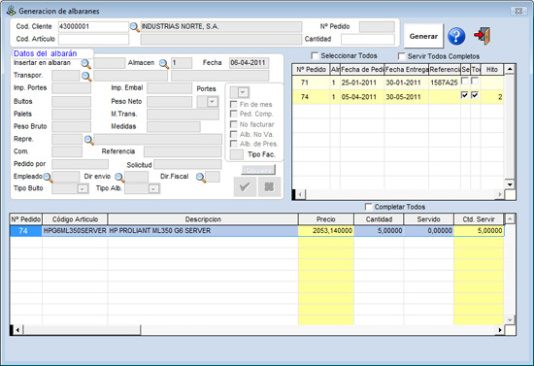Open Dir envio lookup magnifier

pos(119,177)
